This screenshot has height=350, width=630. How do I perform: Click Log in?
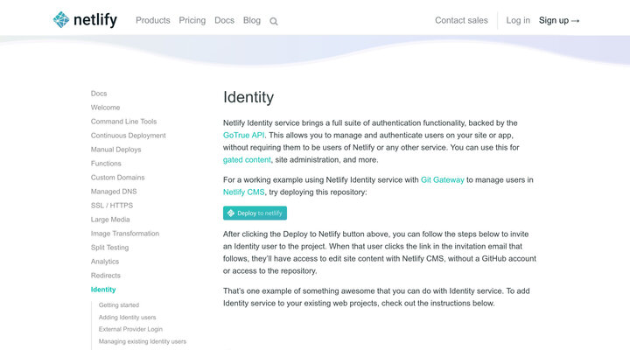tap(518, 20)
